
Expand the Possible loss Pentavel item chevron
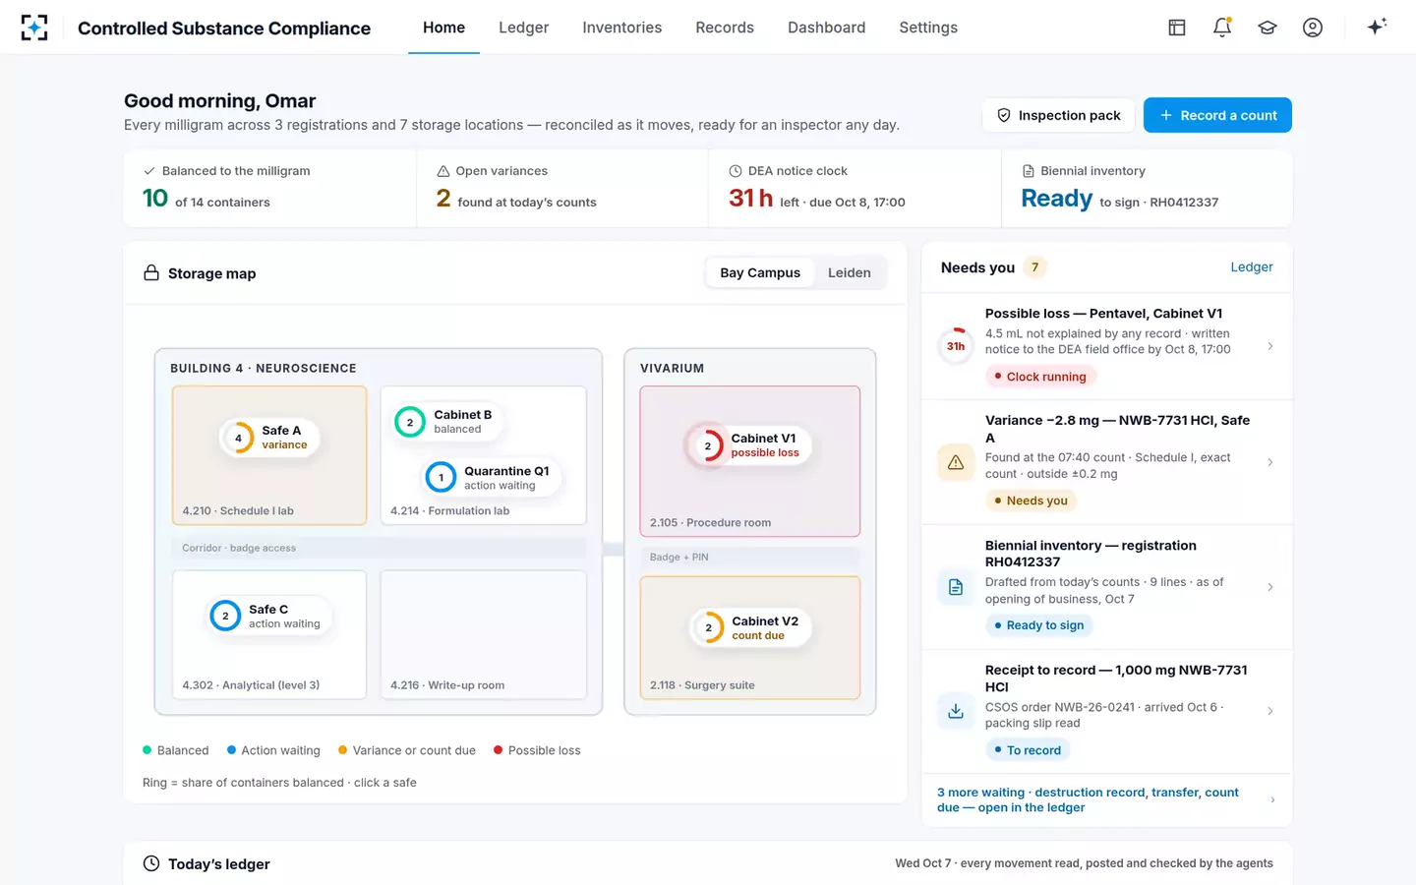click(1270, 346)
